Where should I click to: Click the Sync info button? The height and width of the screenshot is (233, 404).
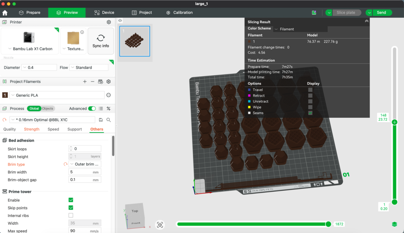pos(101,41)
